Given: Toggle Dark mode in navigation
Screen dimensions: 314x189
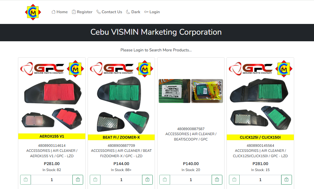Looking at the screenshot, I should point(133,12).
